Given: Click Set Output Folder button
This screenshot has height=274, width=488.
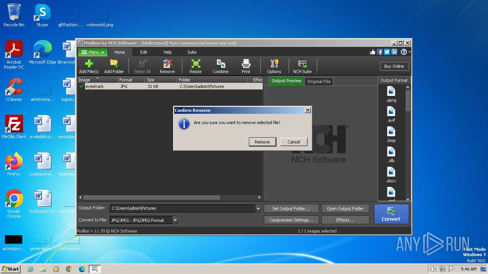Looking at the screenshot, I should 291,209.
